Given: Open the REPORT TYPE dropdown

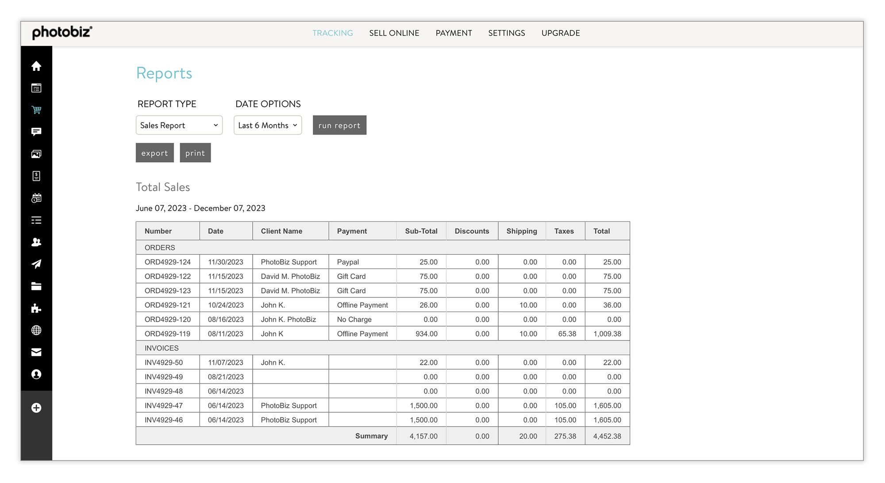Looking at the screenshot, I should tap(179, 125).
